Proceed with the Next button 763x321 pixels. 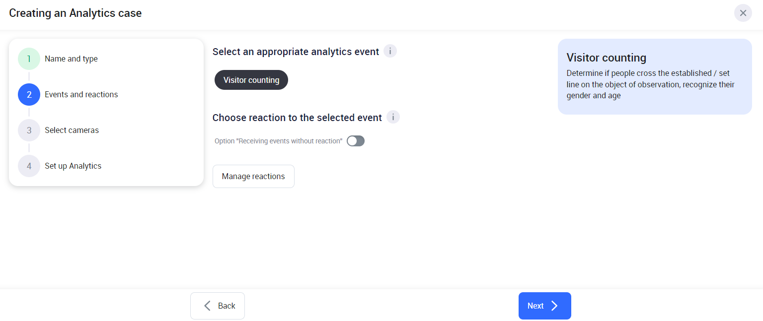pyautogui.click(x=544, y=306)
